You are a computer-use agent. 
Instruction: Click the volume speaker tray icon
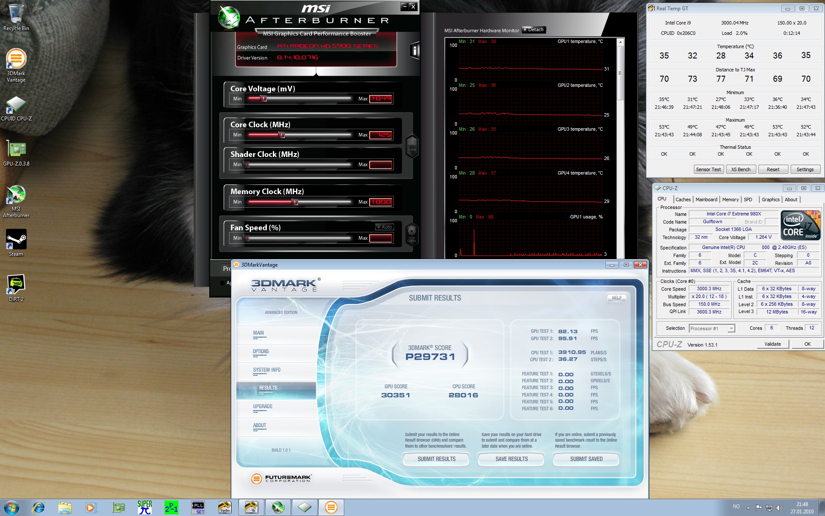[x=779, y=507]
